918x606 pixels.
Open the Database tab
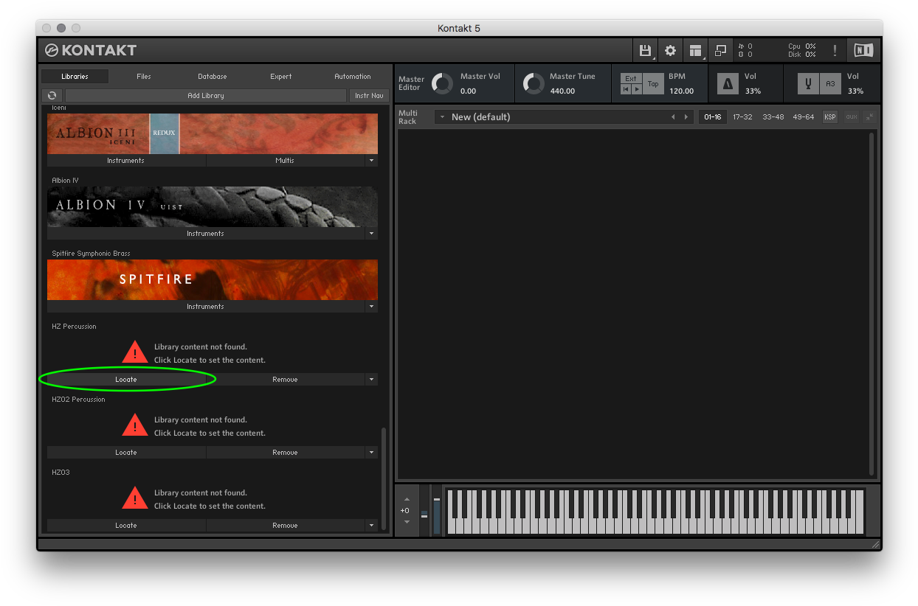click(x=213, y=77)
